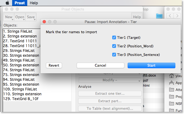Open the Praat menu bar item
The height and width of the screenshot is (114, 184).
[20, 3]
